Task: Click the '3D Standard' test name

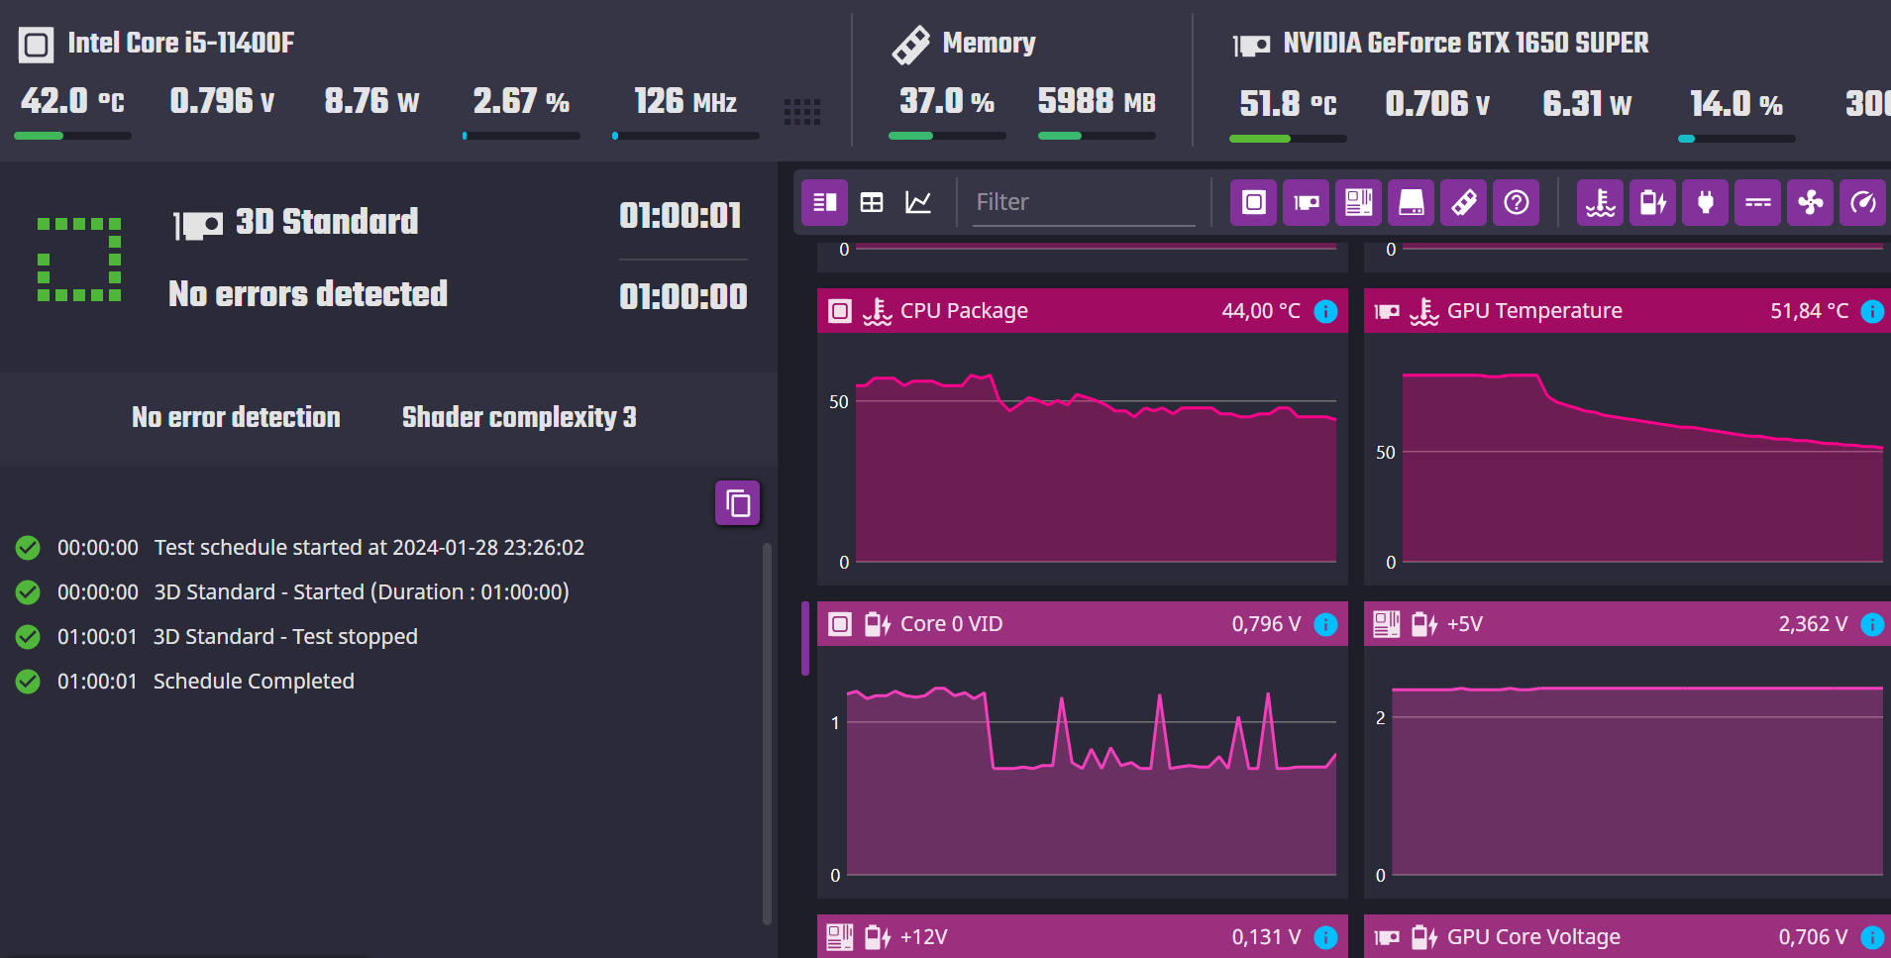Action: point(327,221)
